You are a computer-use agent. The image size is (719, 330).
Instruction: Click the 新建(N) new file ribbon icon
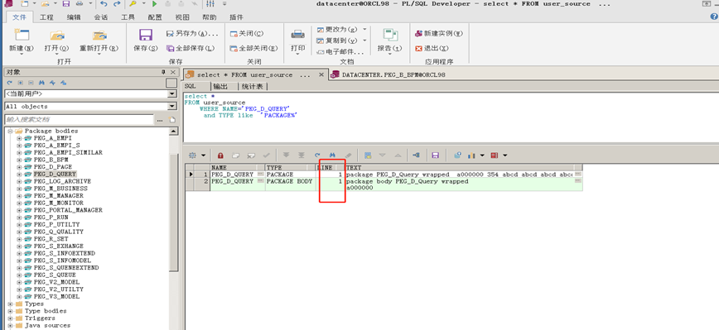pyautogui.click(x=22, y=36)
